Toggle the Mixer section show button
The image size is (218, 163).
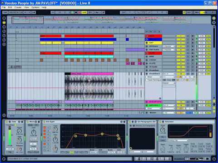214,108
